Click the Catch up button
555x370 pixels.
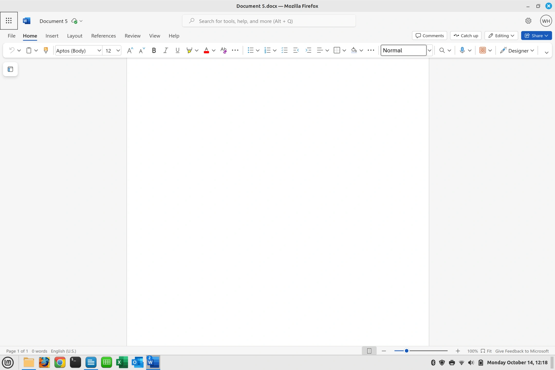coord(466,35)
